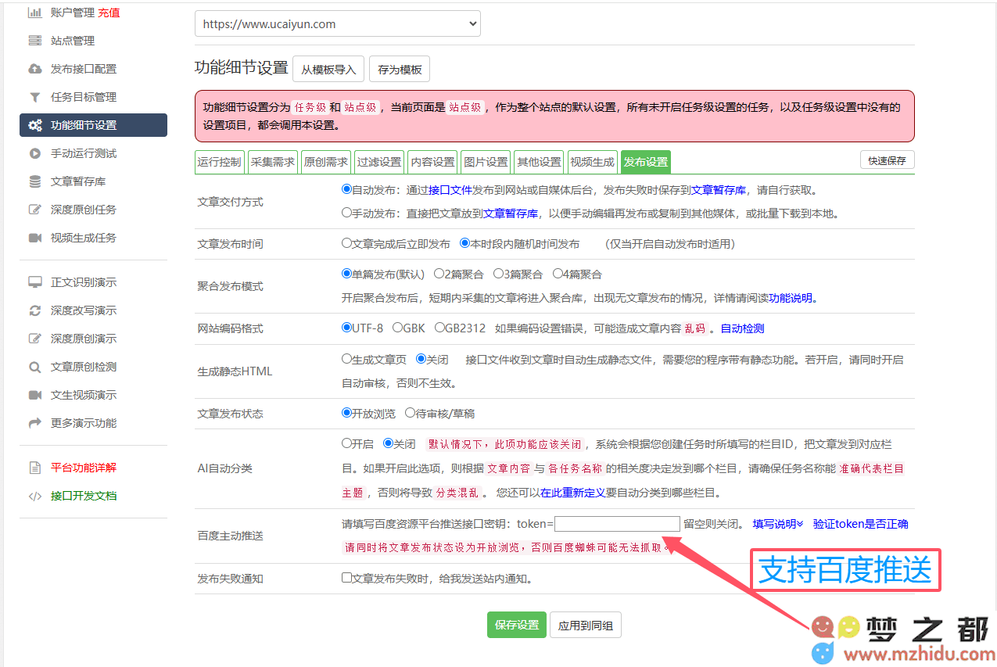
Task: Open 发布接口配置 via its cloud upload icon
Action: [x=35, y=69]
